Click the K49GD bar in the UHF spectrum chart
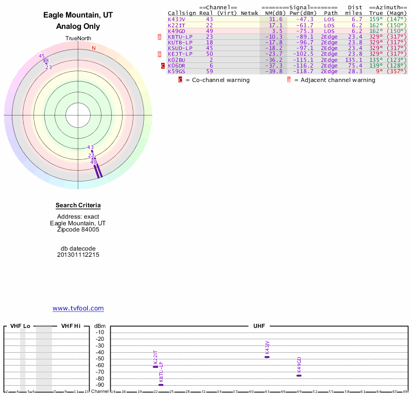The height and width of the screenshot is (396, 412). click(299, 375)
